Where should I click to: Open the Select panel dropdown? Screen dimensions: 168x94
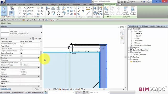point(4,17)
